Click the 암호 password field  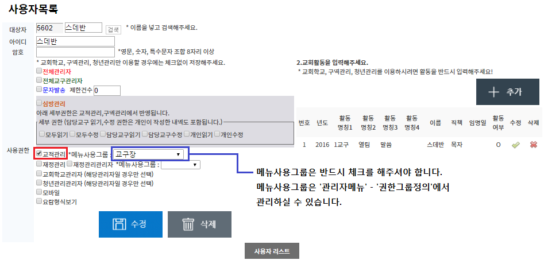pos(75,52)
